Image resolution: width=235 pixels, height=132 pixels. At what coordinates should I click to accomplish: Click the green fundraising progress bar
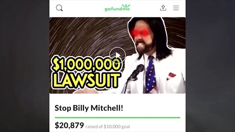[x=117, y=118]
